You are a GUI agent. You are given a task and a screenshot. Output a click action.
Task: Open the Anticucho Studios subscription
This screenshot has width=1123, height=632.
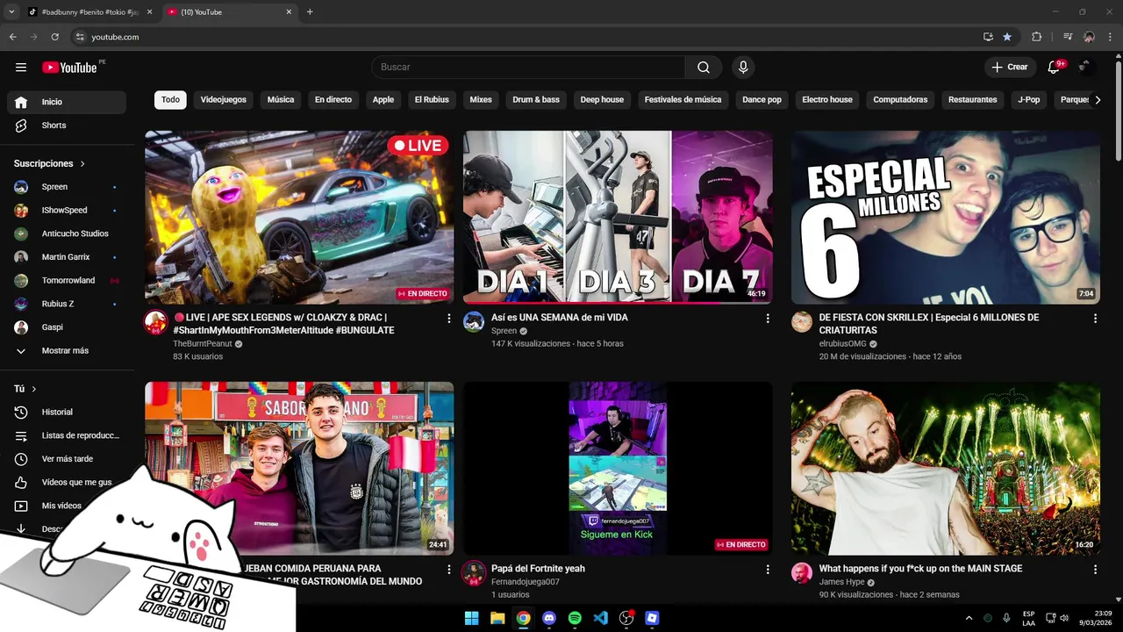67,233
